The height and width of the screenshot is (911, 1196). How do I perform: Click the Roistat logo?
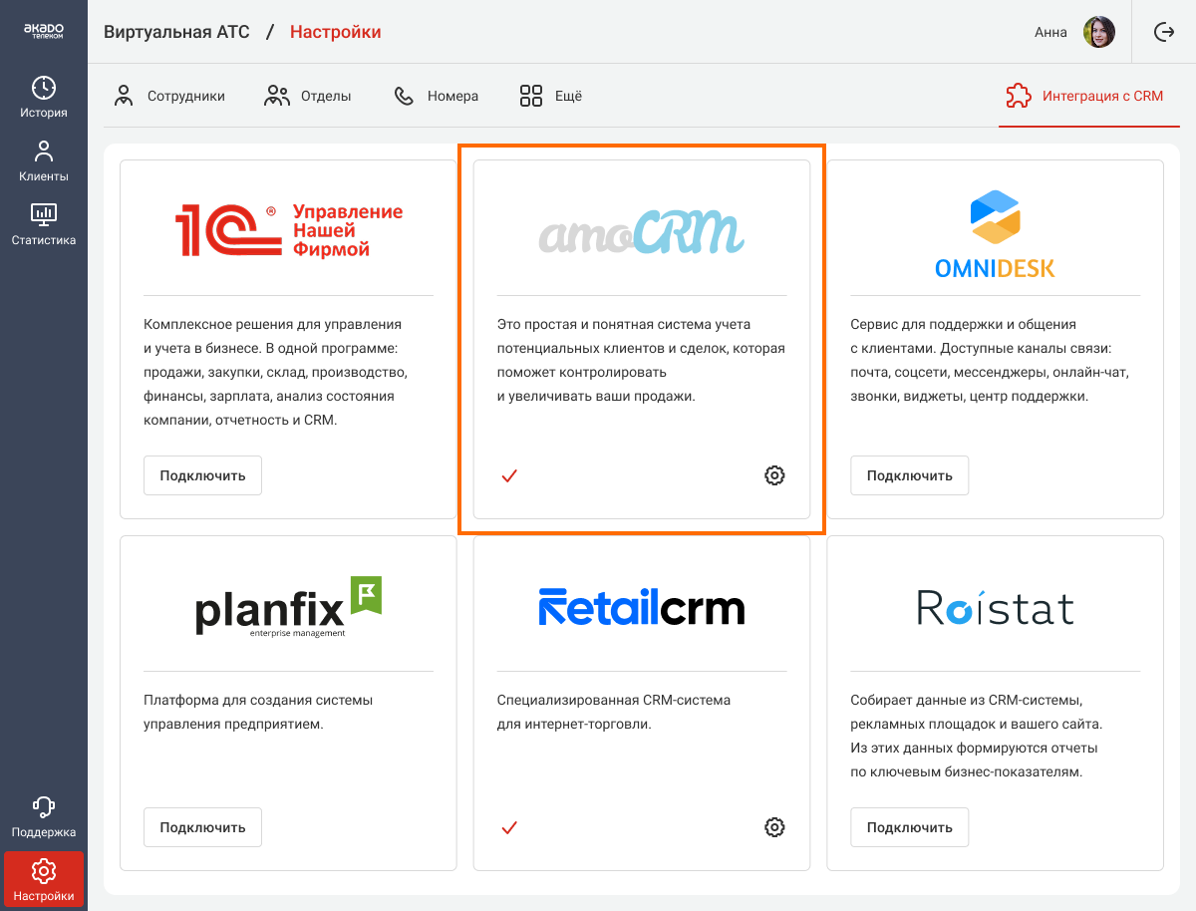pos(995,607)
